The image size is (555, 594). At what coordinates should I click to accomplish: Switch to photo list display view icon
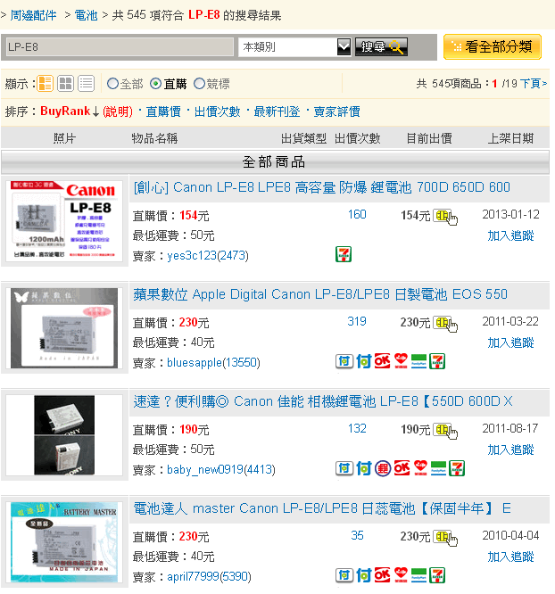[x=46, y=83]
